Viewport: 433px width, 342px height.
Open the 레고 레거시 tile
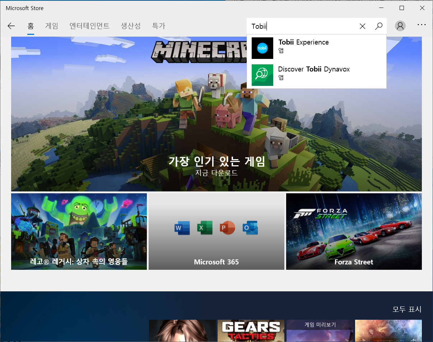79,231
